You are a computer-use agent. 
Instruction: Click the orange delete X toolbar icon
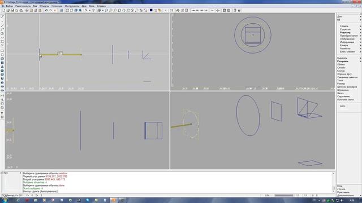[55, 10]
